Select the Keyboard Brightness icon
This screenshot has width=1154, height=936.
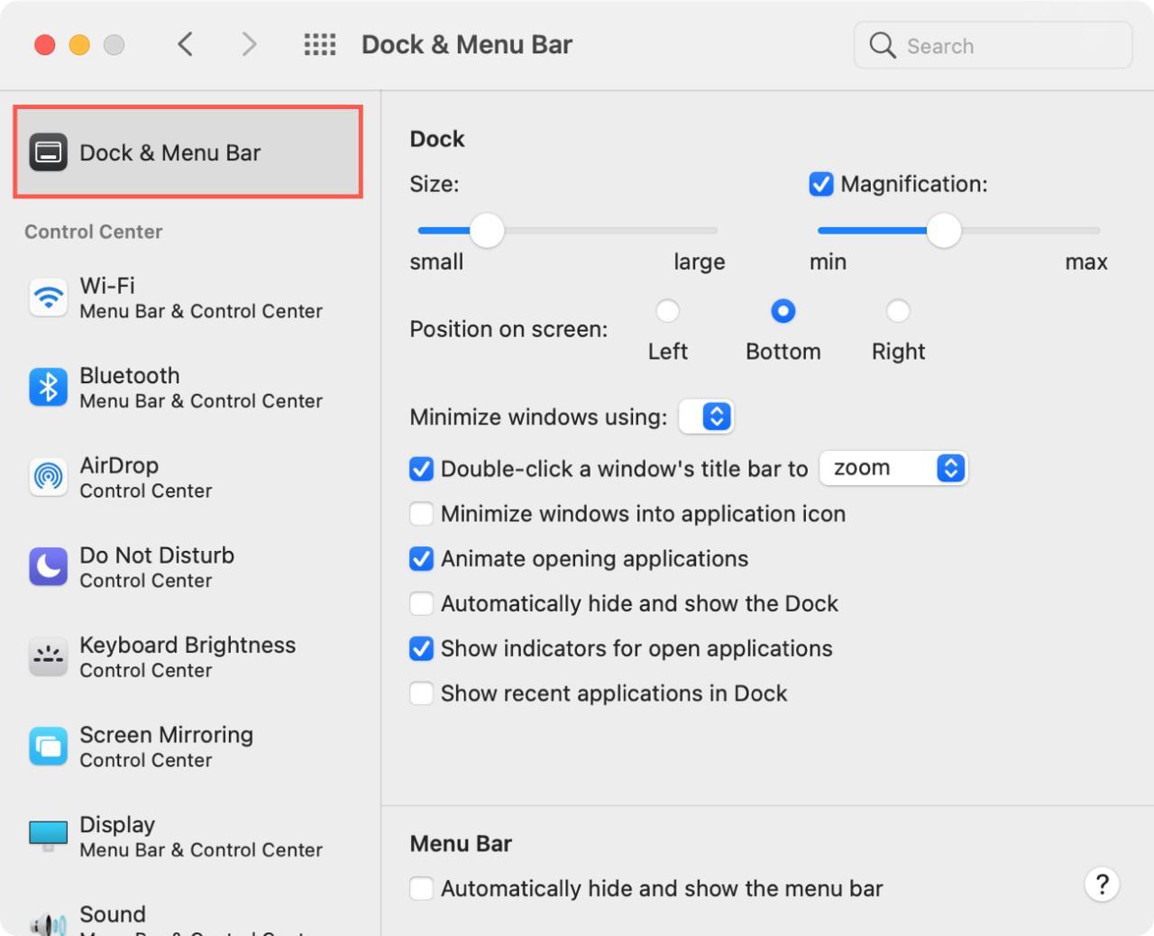(x=48, y=656)
